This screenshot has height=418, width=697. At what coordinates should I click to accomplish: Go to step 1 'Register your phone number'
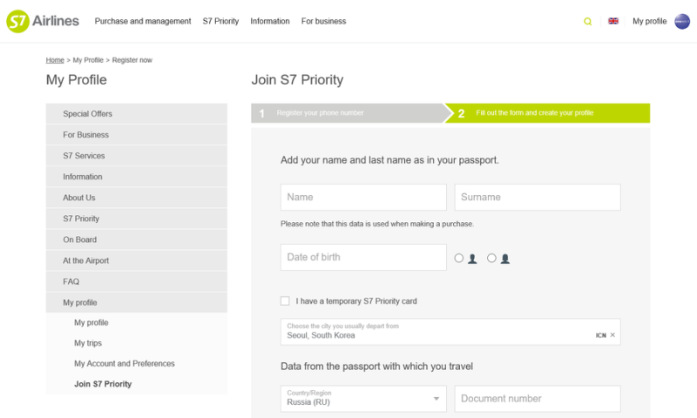[x=320, y=113]
